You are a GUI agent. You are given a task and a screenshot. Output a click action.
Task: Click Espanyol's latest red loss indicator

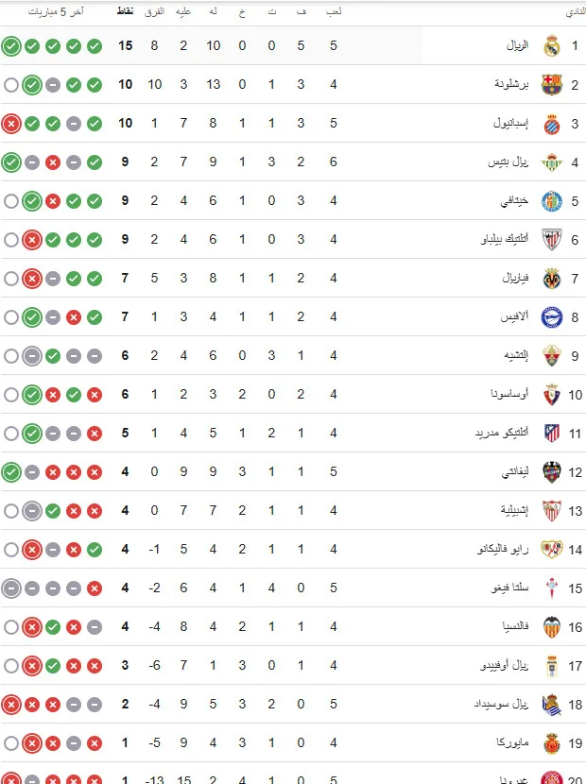click(x=11, y=124)
